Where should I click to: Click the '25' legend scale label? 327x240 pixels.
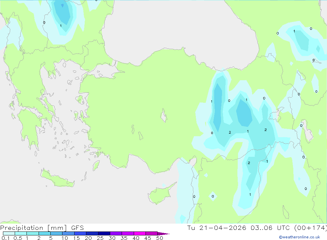click(100, 238)
